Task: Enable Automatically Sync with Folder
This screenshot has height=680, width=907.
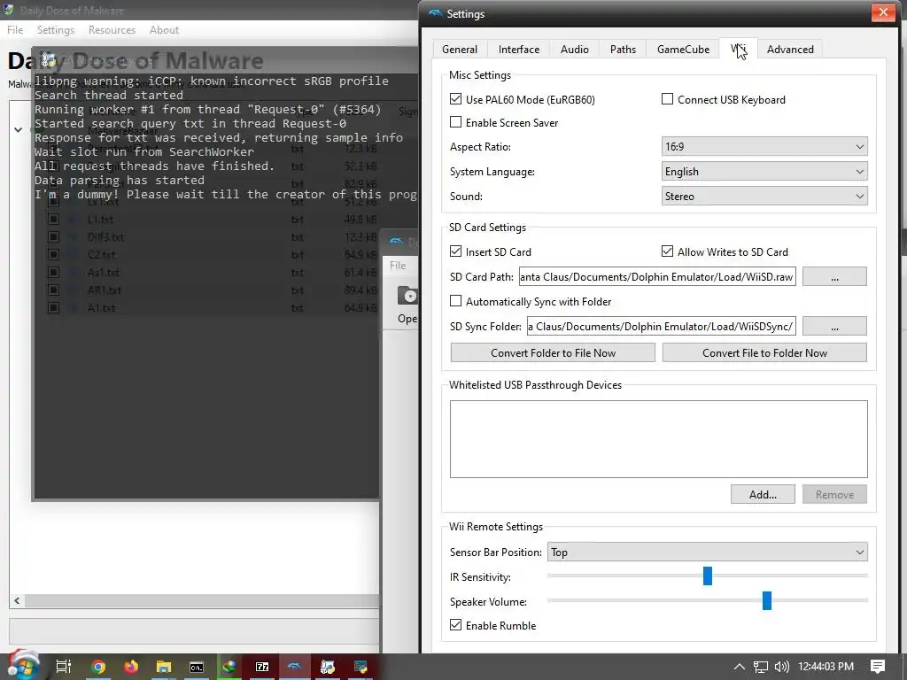Action: point(456,301)
